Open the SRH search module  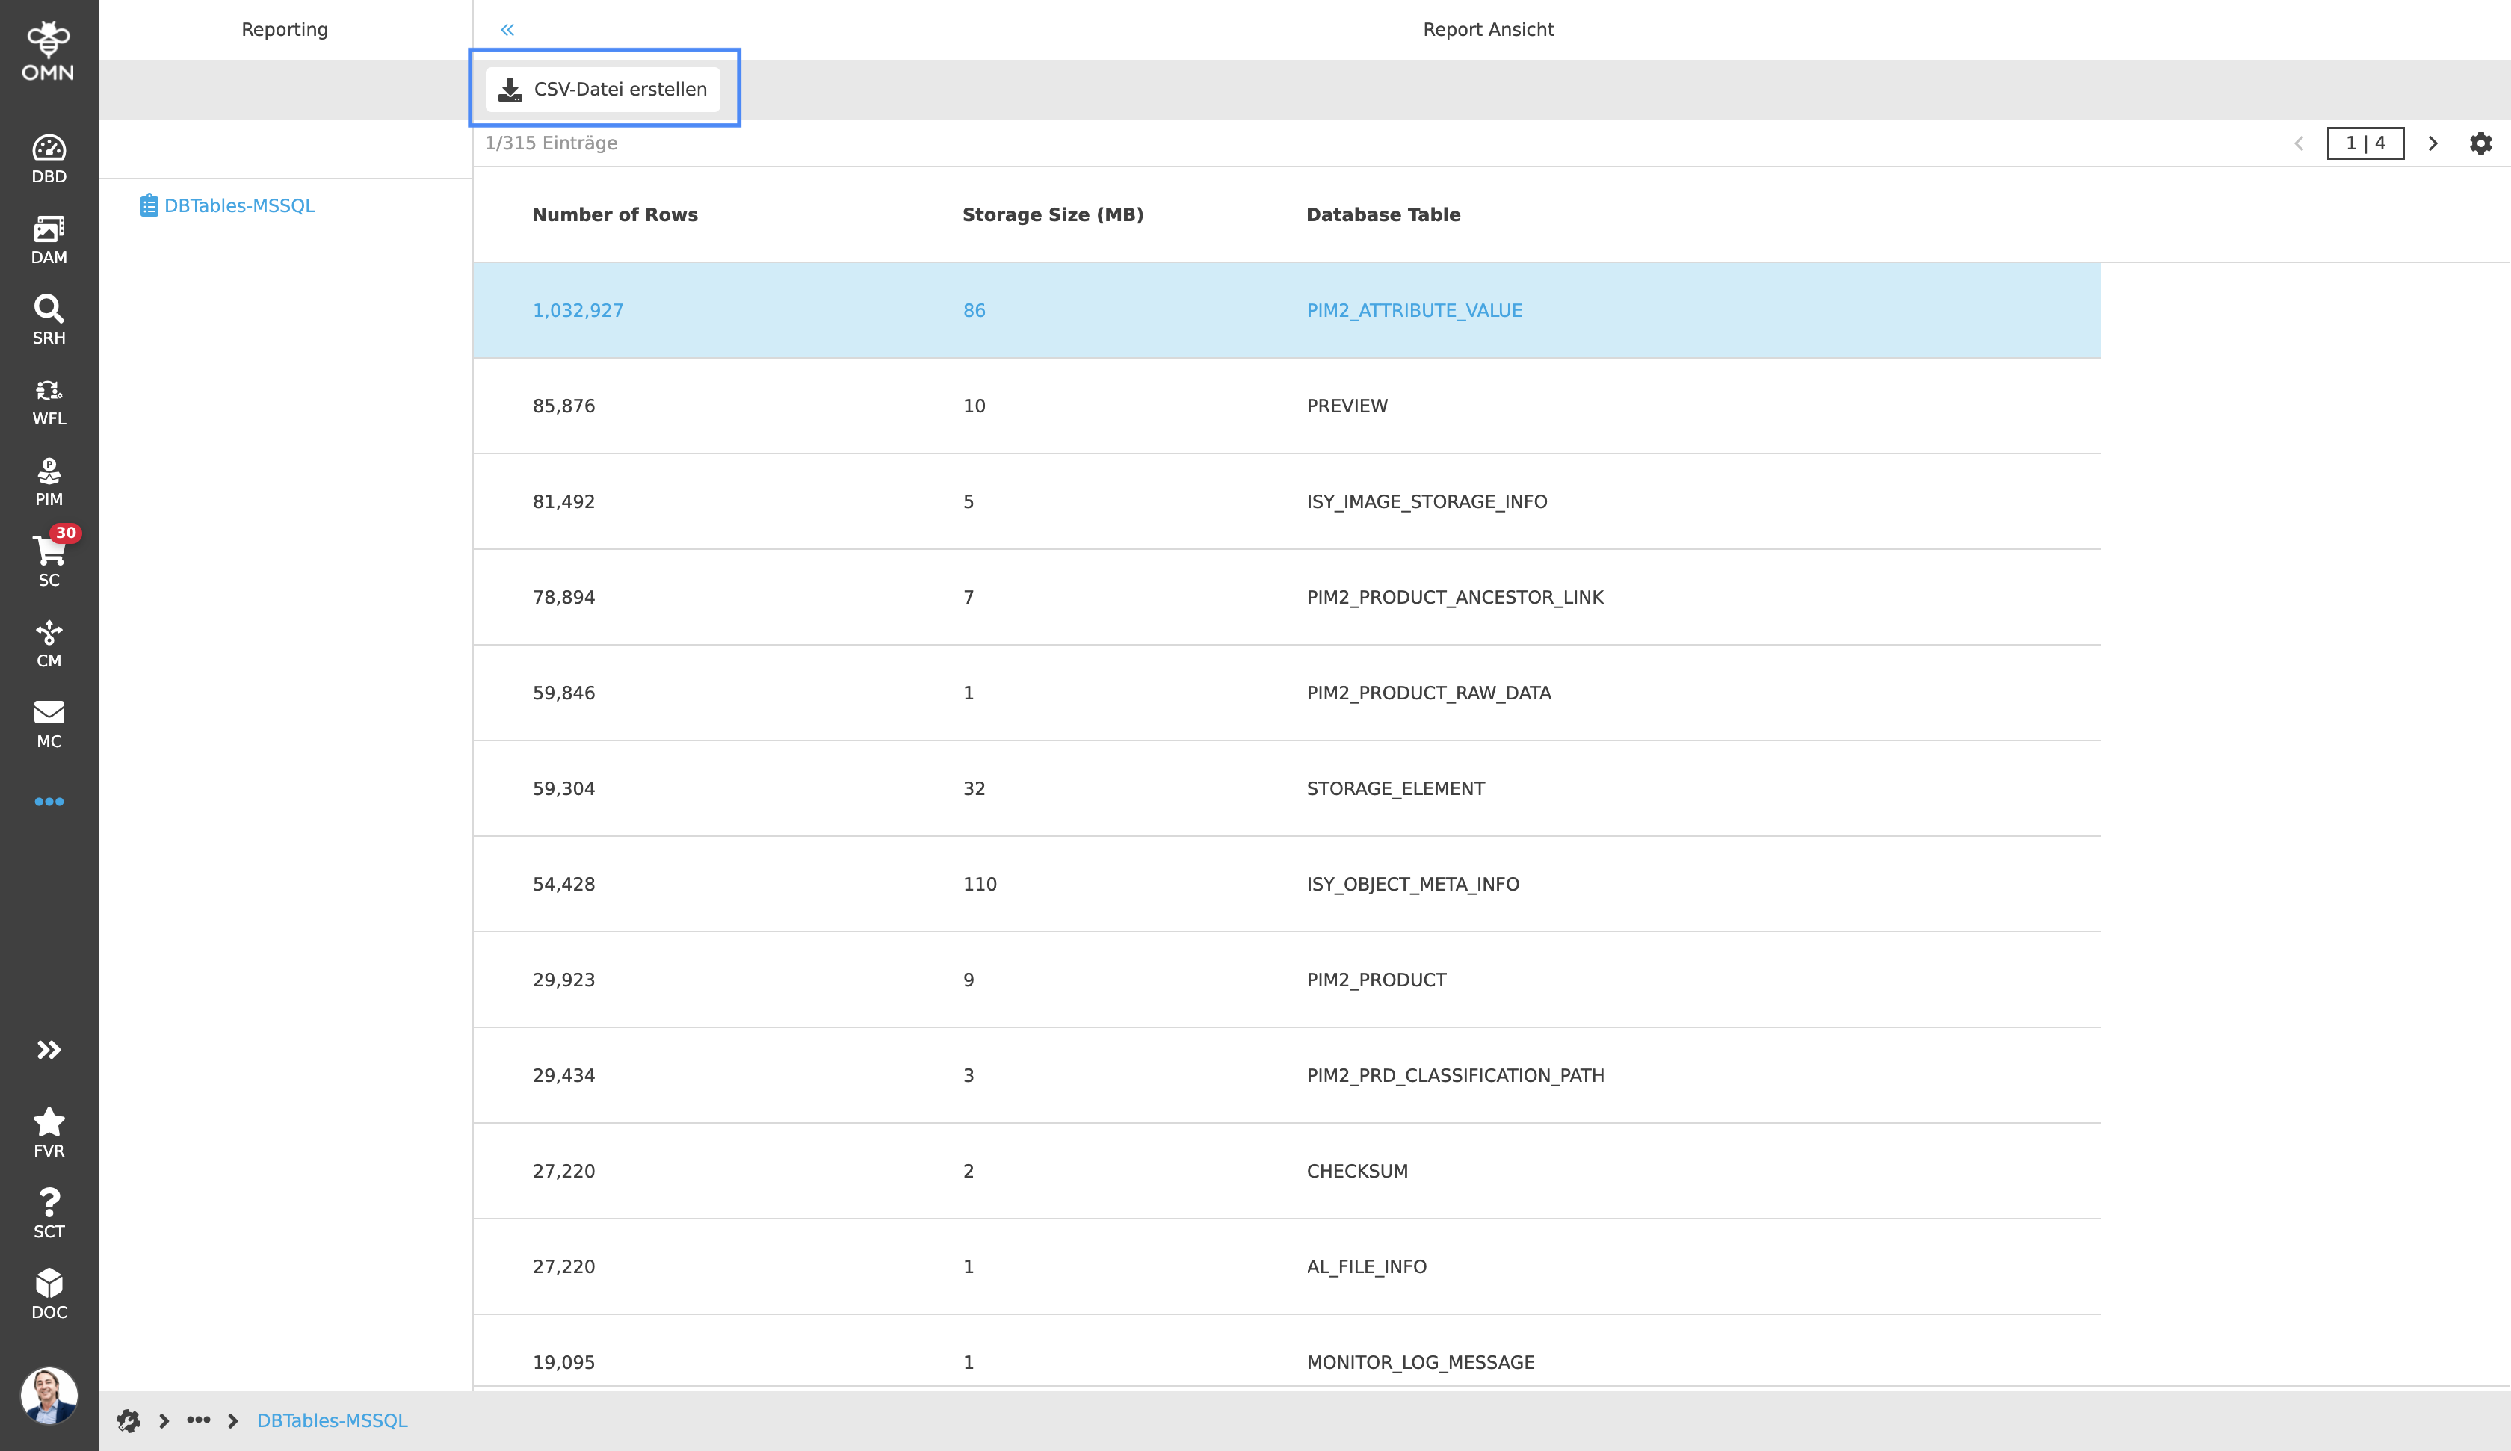[49, 321]
